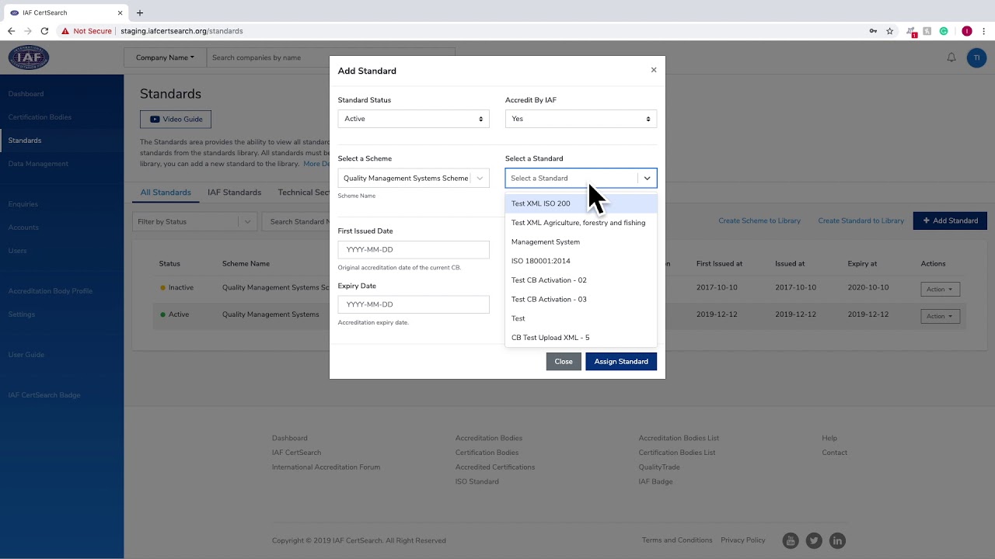
Task: Click the Video Guide button
Action: [176, 120]
